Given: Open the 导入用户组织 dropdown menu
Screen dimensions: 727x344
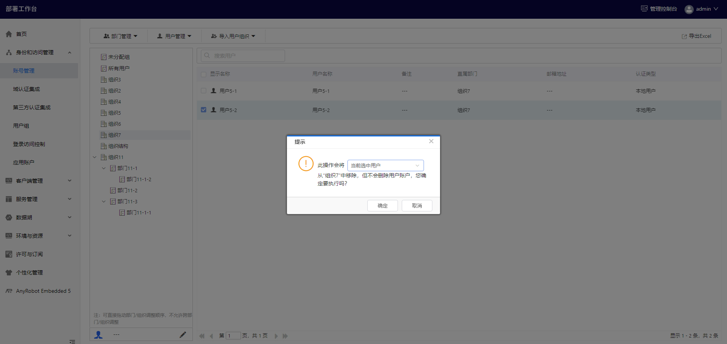Looking at the screenshot, I should (x=233, y=36).
